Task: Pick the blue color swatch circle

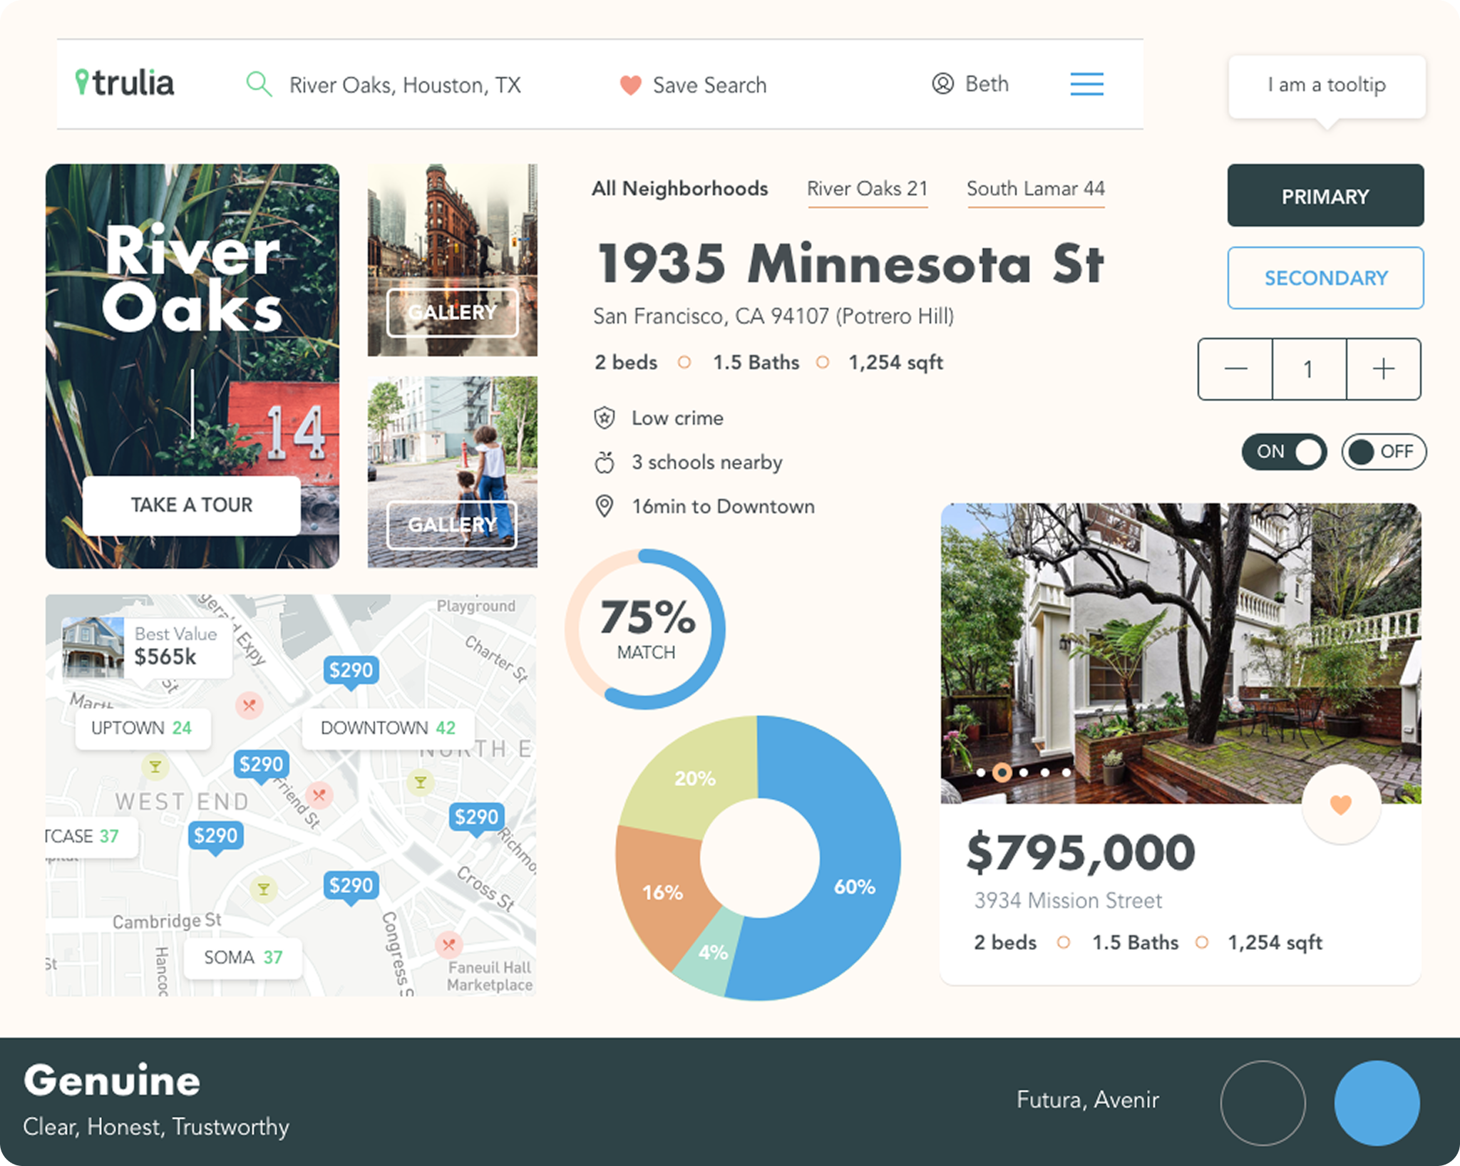Action: pyautogui.click(x=1377, y=1103)
